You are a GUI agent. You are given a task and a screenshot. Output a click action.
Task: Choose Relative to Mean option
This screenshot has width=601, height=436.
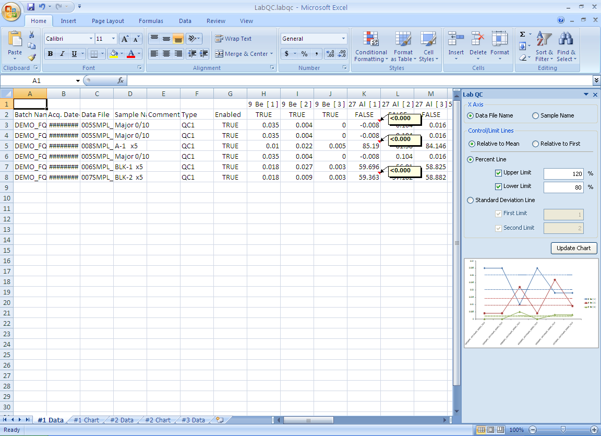click(472, 144)
